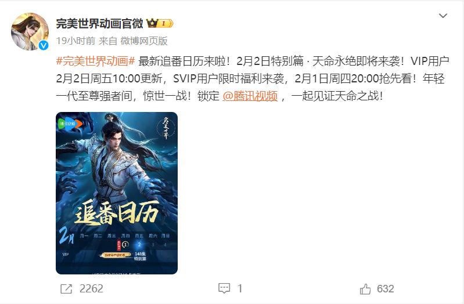The height and width of the screenshot is (304, 464).
Task: Click the 19小时前 post timestamp
Action: coord(75,41)
